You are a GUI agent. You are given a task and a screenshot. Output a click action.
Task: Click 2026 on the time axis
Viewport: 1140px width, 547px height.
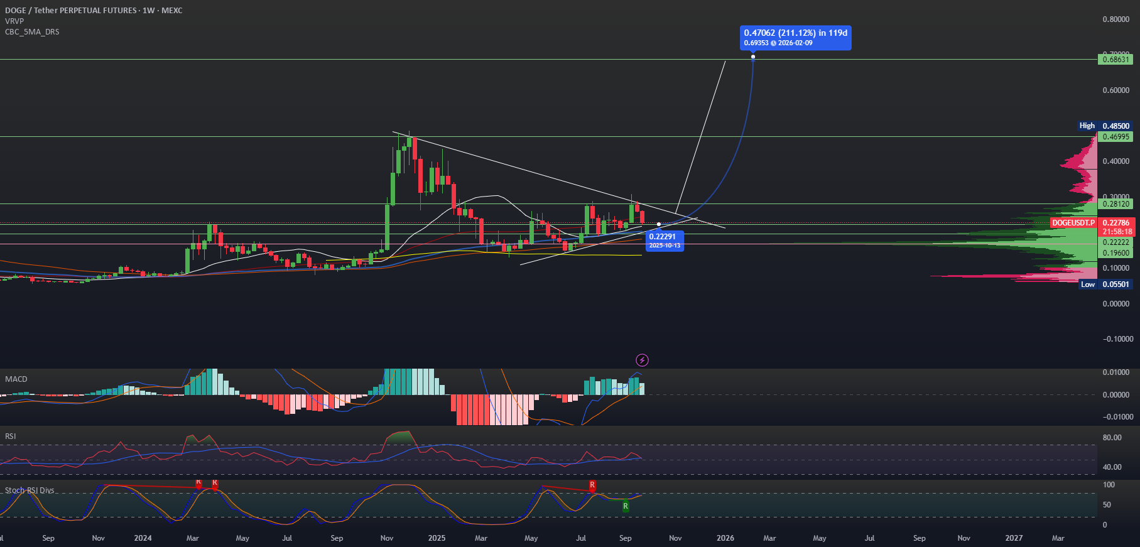click(x=725, y=538)
